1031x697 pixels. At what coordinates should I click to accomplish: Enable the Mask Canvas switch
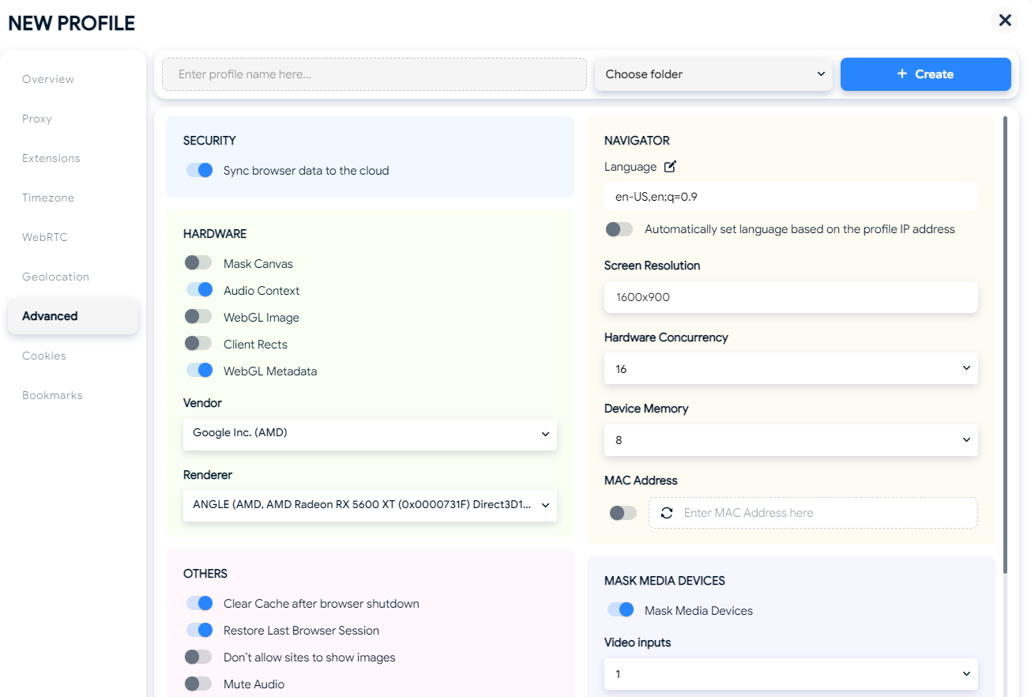coord(199,264)
